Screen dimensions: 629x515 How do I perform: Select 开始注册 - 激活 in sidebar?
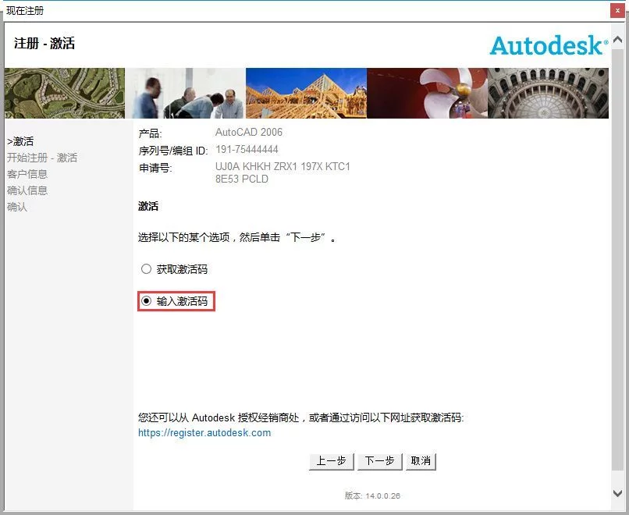[x=42, y=158]
